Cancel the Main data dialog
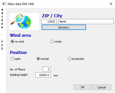 click(102, 87)
